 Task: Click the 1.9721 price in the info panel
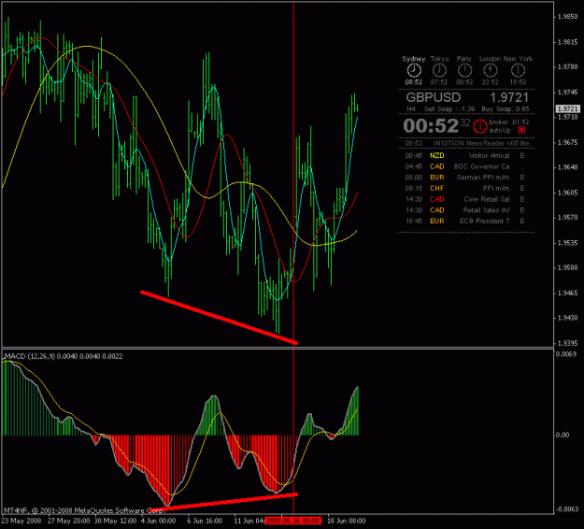click(509, 97)
